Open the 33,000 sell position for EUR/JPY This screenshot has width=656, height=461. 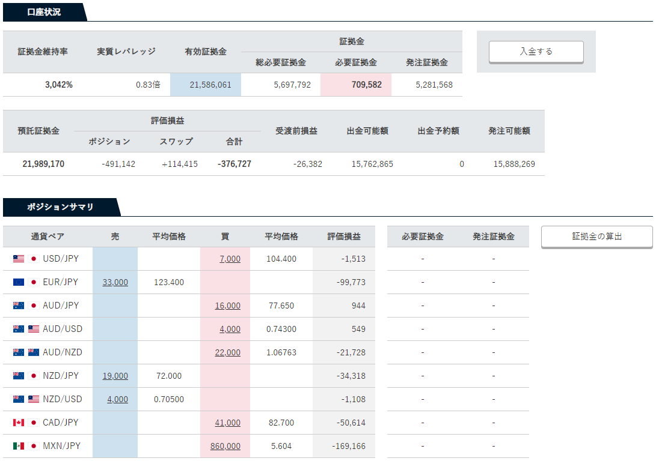(115, 282)
